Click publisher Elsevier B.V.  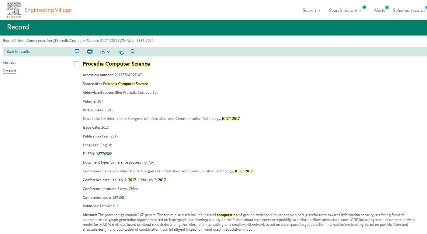point(110,206)
